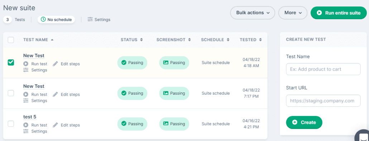Click the pencil icon for test 5 Edit steps
The image size is (369, 141).
(x=55, y=125)
